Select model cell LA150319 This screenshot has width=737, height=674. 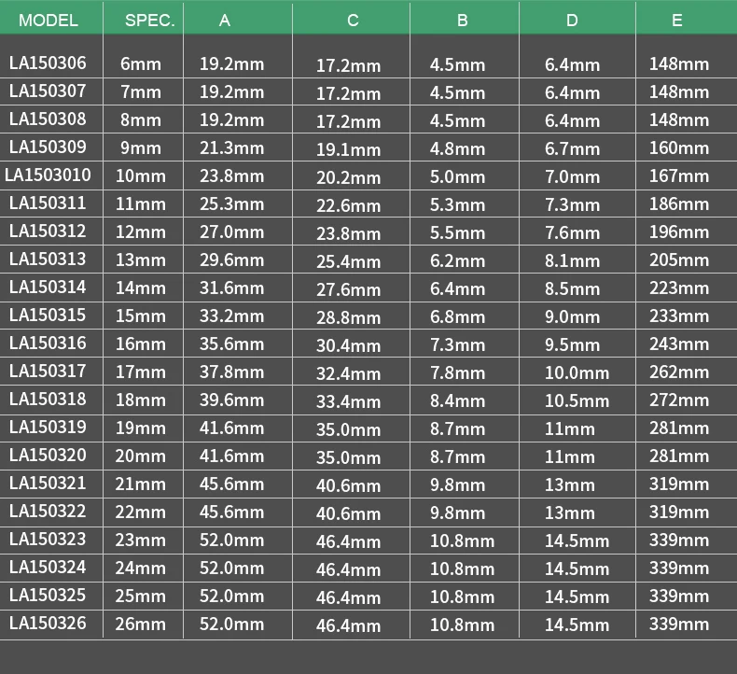point(48,427)
